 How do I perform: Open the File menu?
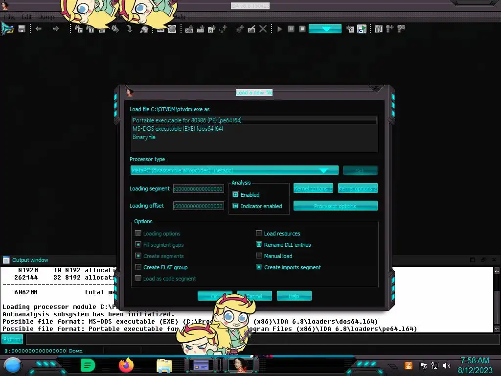(x=9, y=17)
